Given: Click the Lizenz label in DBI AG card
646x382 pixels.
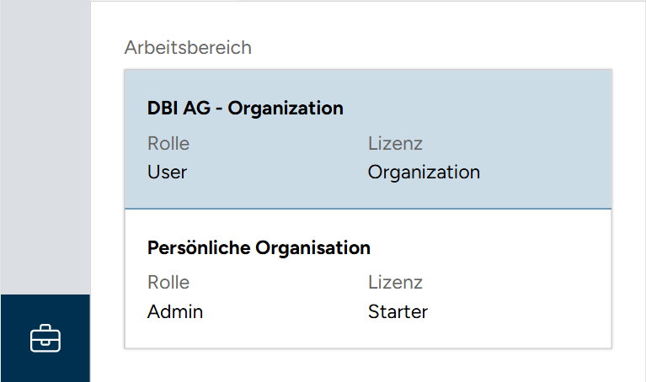Looking at the screenshot, I should pos(395,143).
